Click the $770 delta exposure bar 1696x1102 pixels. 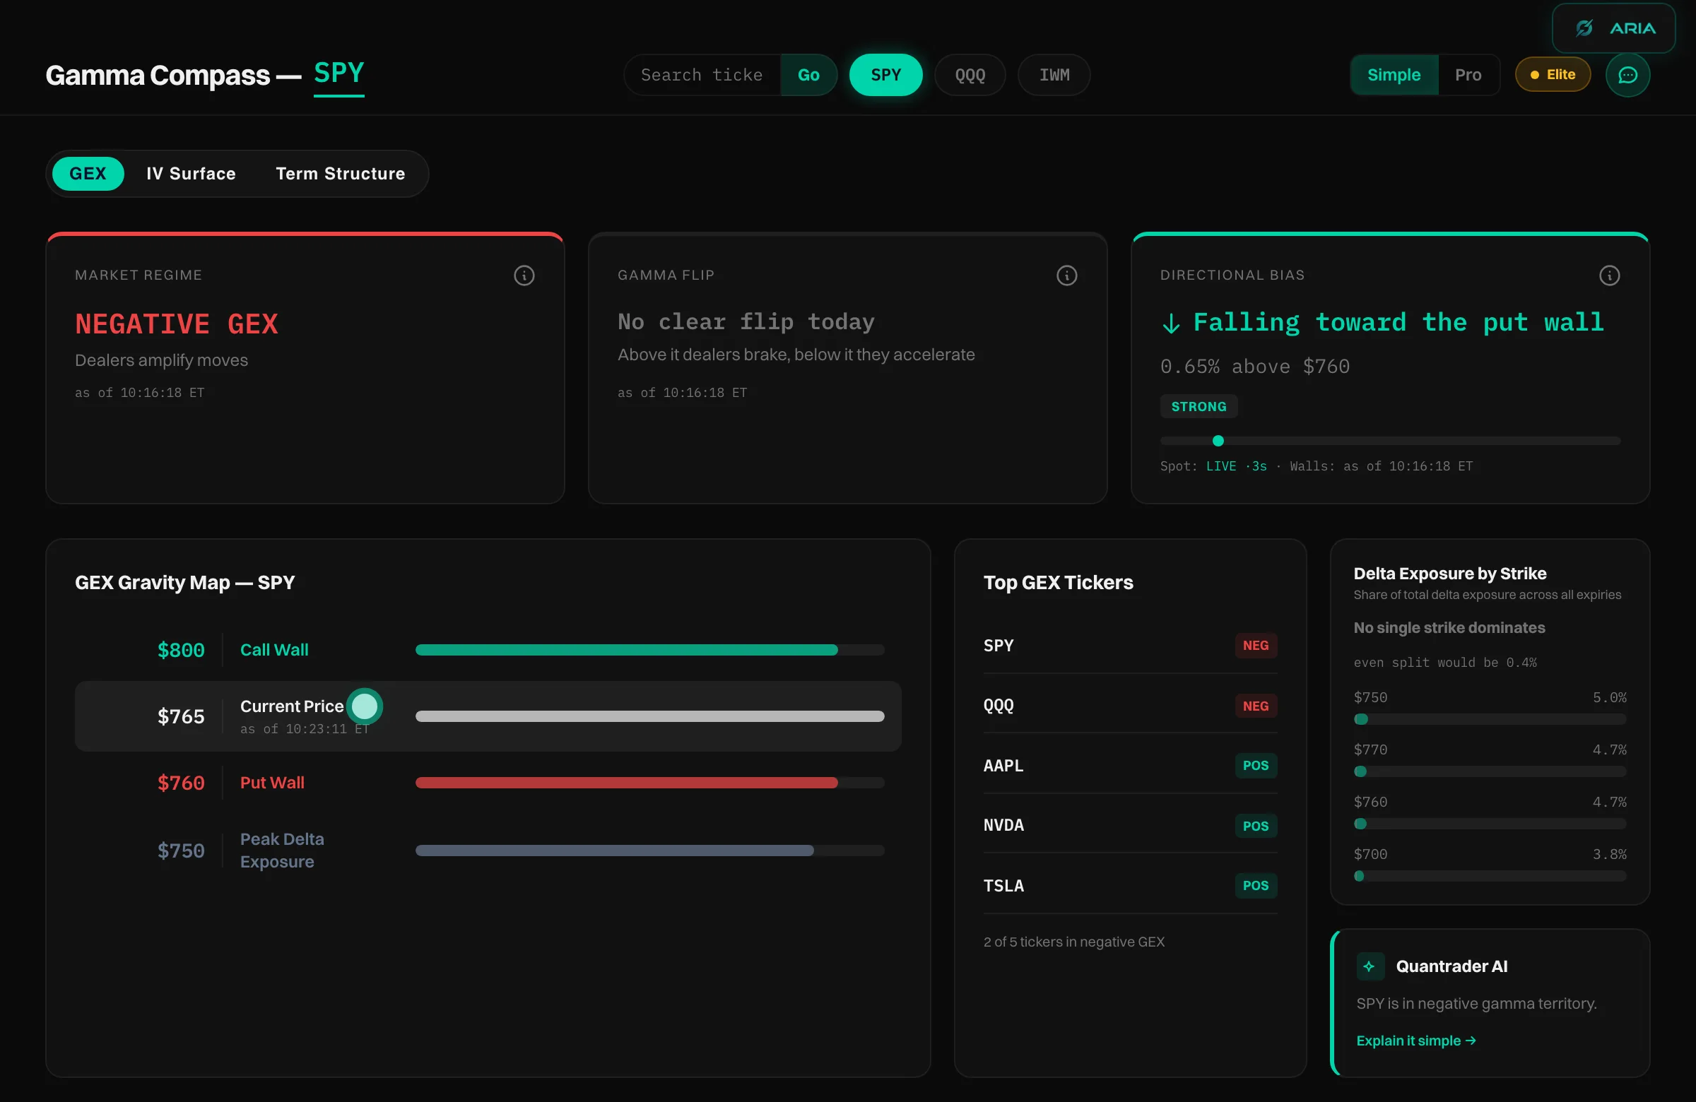tap(1490, 771)
